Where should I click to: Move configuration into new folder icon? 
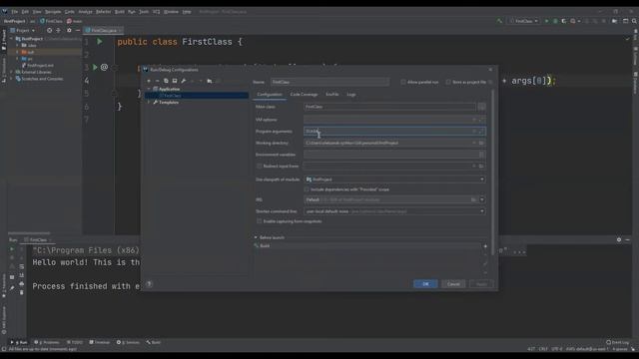(x=210, y=81)
